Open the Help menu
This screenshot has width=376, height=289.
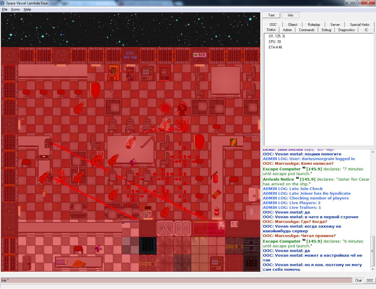(x=27, y=9)
